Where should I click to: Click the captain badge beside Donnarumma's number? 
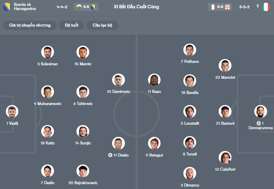258,123
